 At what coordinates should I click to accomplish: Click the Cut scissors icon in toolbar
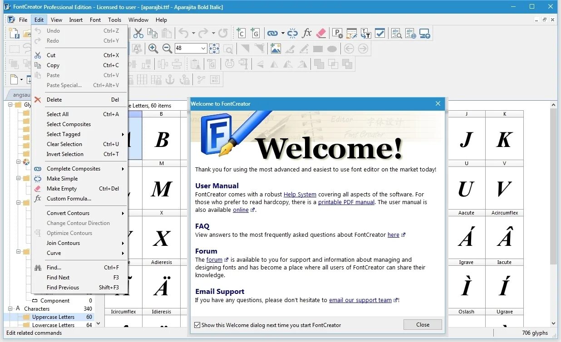138,33
